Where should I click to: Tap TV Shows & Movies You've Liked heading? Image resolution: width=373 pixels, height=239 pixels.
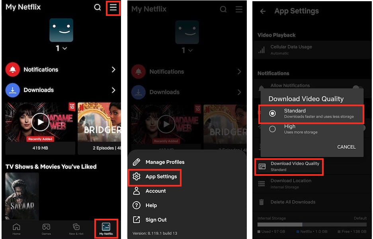(x=51, y=167)
